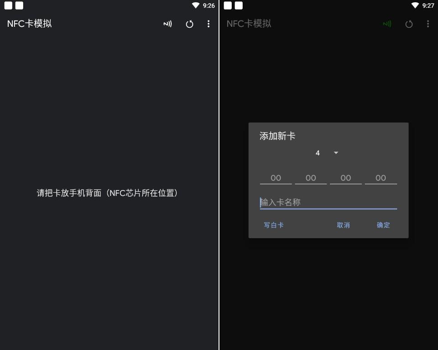The image size is (438, 350).
Task: Click the 输入卡名称 card name field
Action: (328, 202)
